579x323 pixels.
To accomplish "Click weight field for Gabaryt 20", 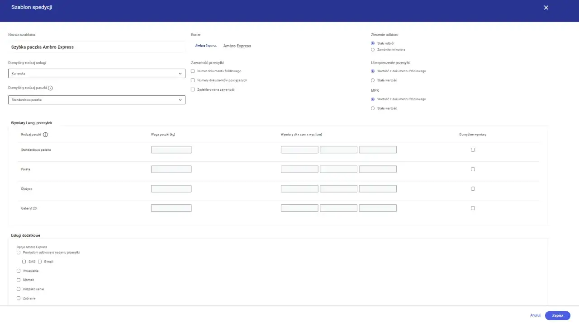I will (171, 208).
